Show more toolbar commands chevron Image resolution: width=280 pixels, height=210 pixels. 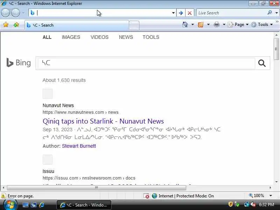(x=277, y=22)
